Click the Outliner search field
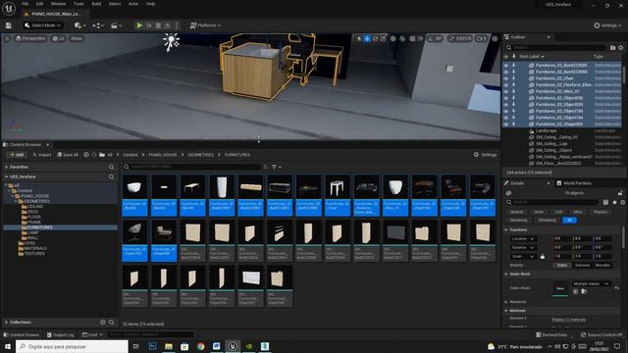 coord(555,48)
